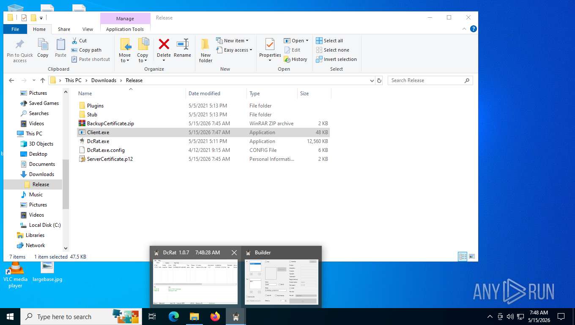Open the Application Tools tab

coord(125,29)
